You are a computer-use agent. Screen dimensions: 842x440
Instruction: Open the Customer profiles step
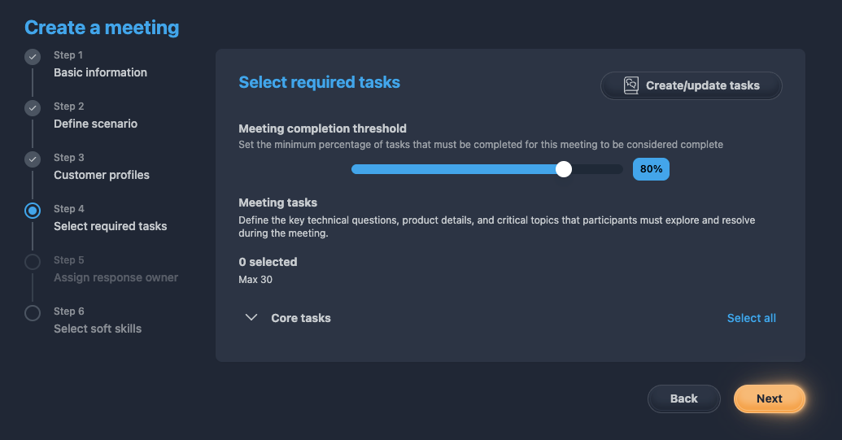pos(102,175)
